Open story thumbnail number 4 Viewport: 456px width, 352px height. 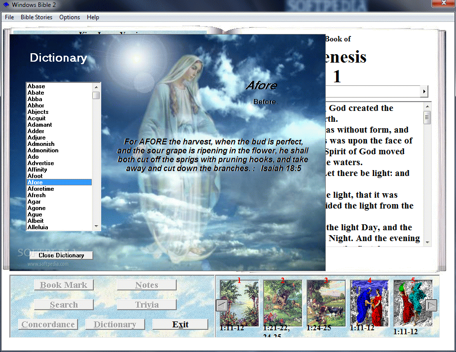point(369,303)
